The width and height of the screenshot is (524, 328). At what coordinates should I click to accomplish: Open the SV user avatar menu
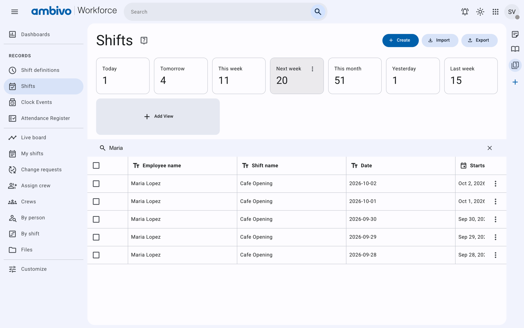pos(512,12)
